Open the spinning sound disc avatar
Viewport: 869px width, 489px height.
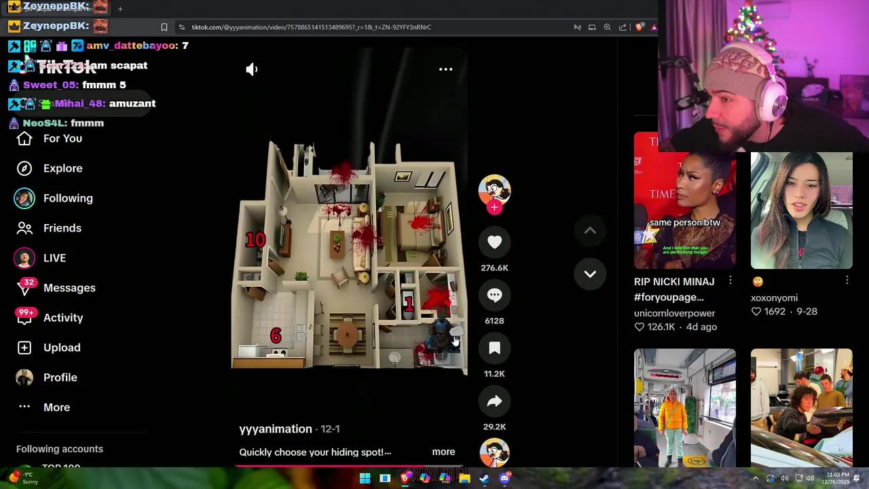[494, 452]
